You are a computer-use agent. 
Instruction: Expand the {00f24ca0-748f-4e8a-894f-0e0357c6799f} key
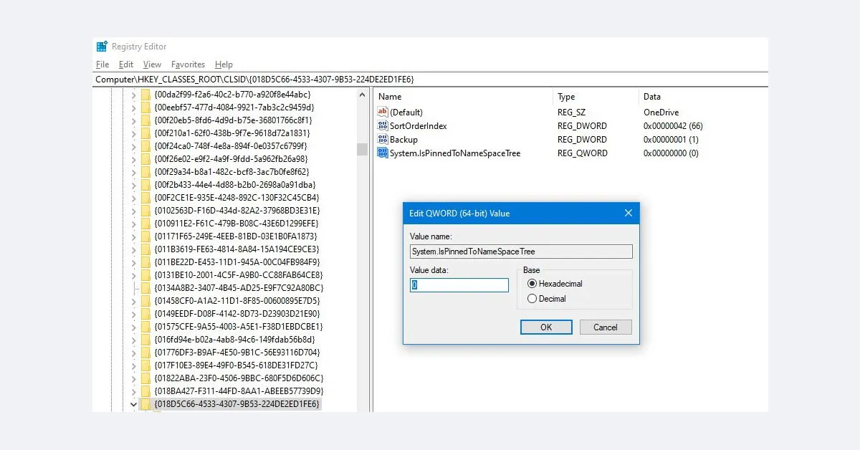(x=133, y=146)
